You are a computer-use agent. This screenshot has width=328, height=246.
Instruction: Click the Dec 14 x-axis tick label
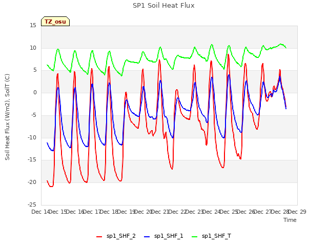click(40, 212)
